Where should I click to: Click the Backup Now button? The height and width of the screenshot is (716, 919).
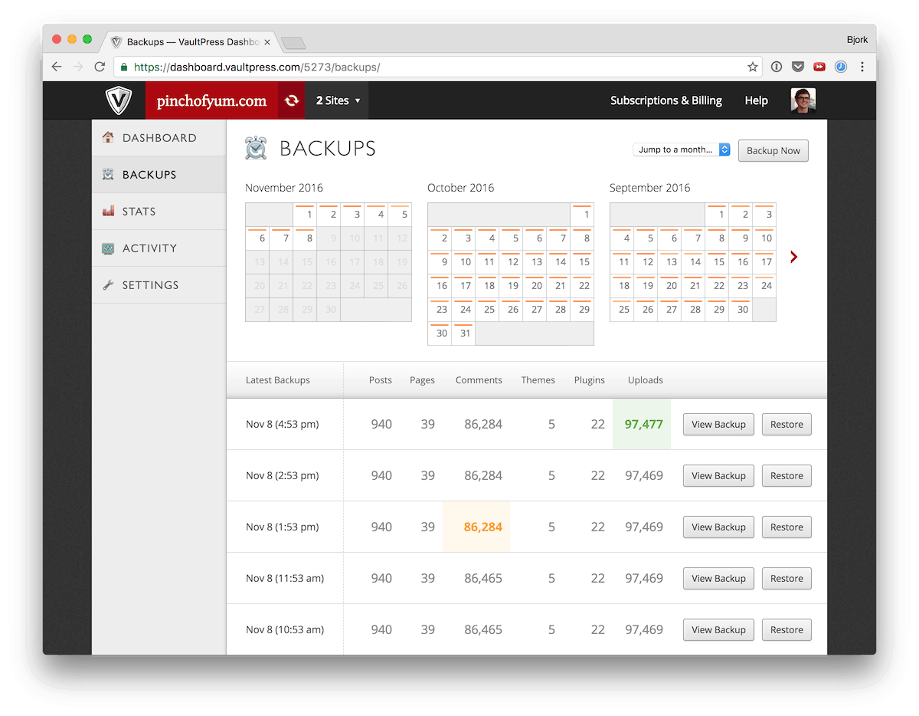[773, 150]
